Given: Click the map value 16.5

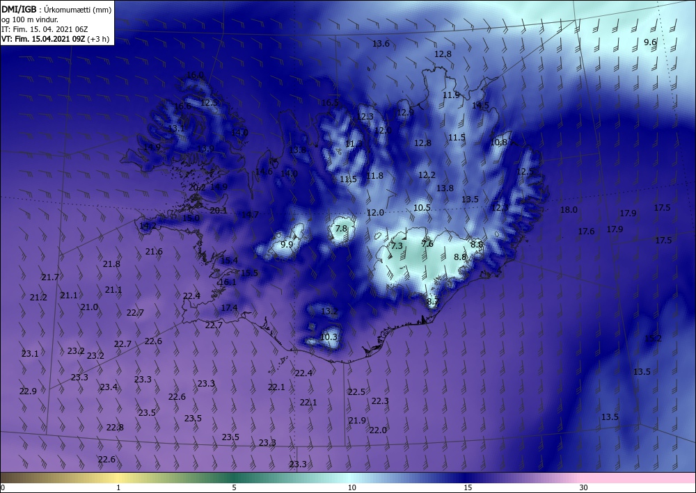Looking at the screenshot, I should [330, 103].
